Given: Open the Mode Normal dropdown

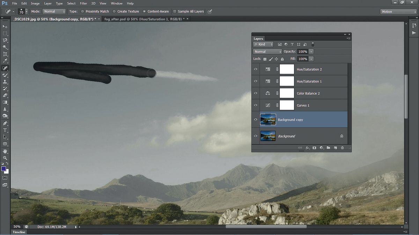Looking at the screenshot, I should pyautogui.click(x=54, y=11).
